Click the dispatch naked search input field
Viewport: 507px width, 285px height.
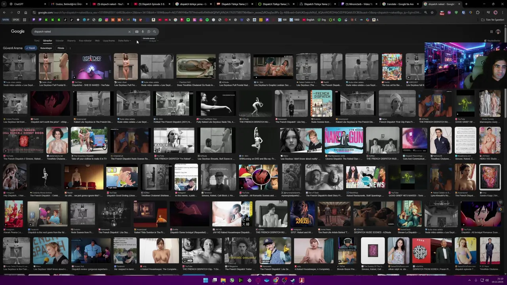(79, 32)
